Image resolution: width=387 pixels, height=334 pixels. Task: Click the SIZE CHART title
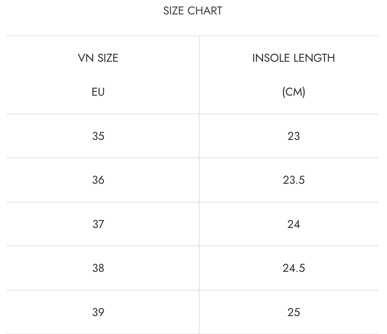click(x=192, y=11)
